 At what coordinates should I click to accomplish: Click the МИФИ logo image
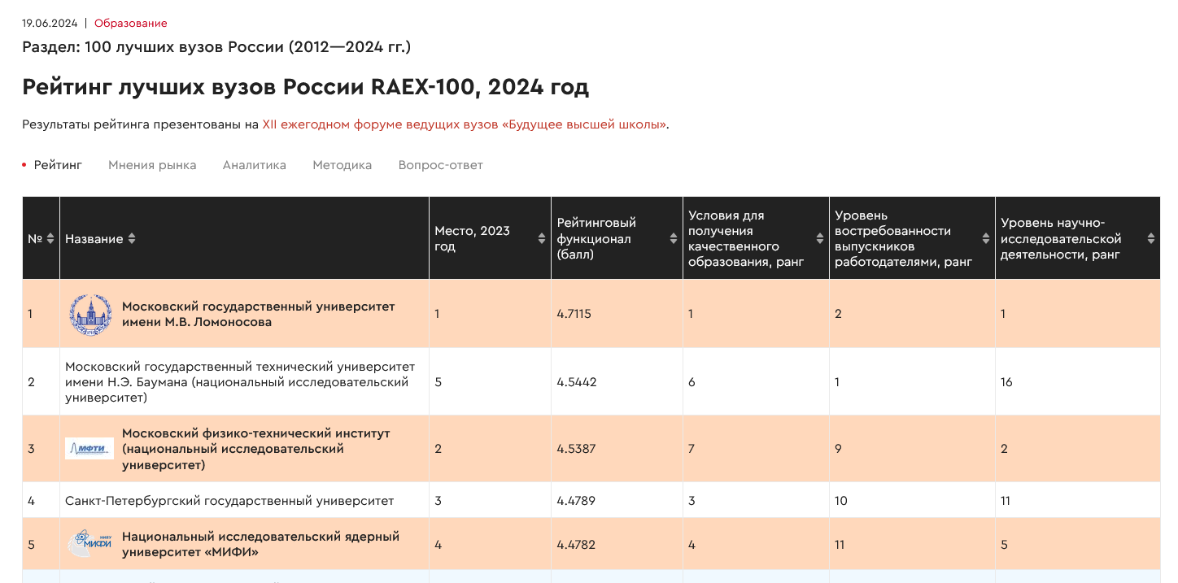pos(89,544)
